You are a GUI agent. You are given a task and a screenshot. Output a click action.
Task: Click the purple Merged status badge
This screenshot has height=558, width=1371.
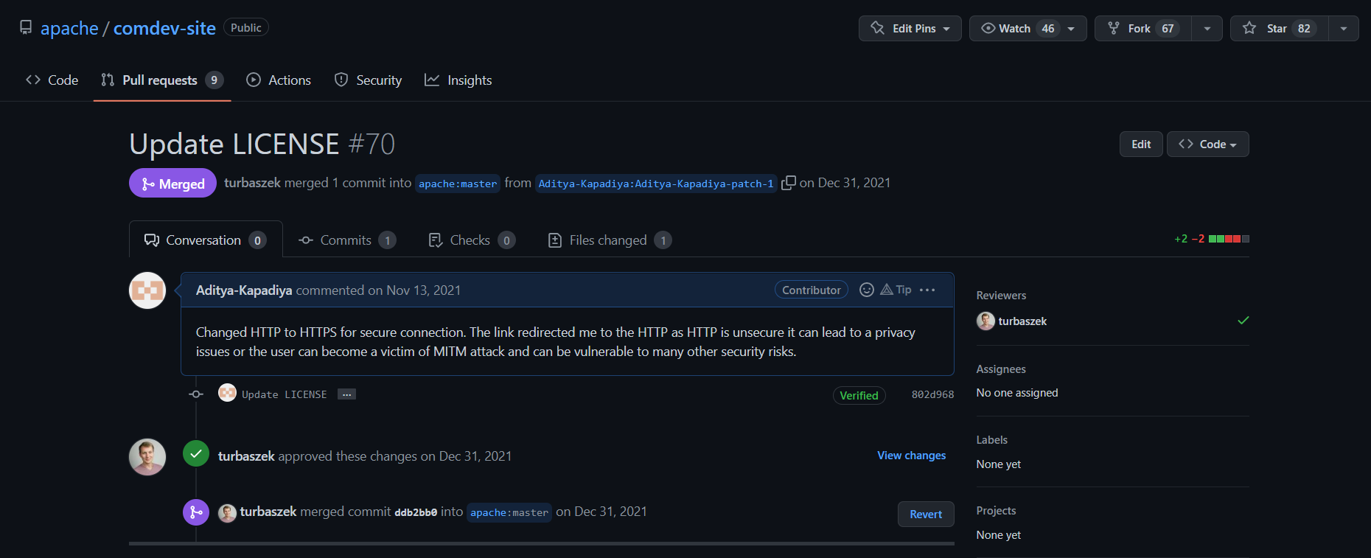pos(172,183)
